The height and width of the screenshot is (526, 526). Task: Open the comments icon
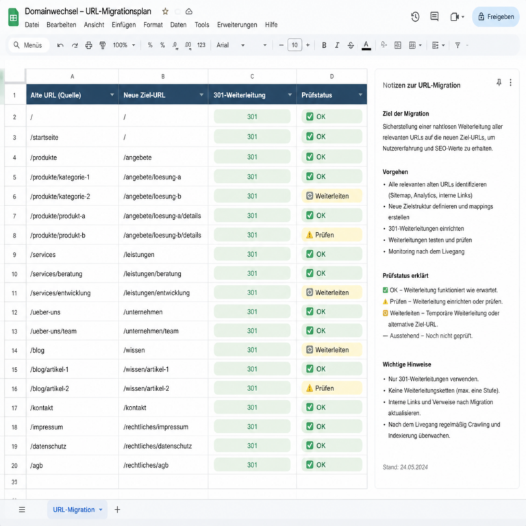(x=434, y=16)
